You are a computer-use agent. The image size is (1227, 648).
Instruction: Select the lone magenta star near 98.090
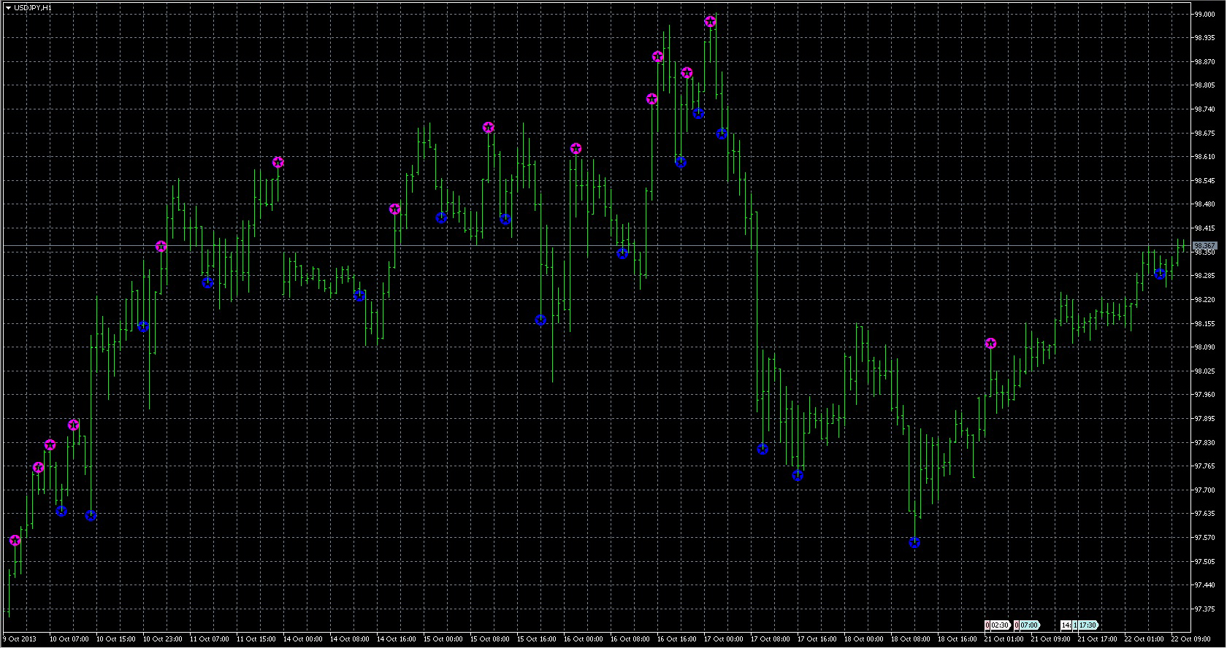coord(990,344)
